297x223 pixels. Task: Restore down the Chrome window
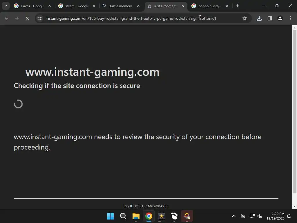pos(277,6)
